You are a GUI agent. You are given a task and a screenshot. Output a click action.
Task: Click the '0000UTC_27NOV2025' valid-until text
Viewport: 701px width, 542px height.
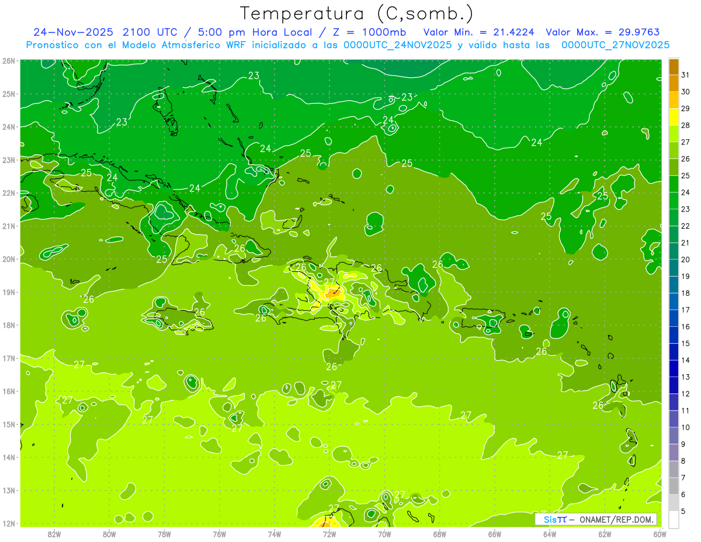[615, 45]
